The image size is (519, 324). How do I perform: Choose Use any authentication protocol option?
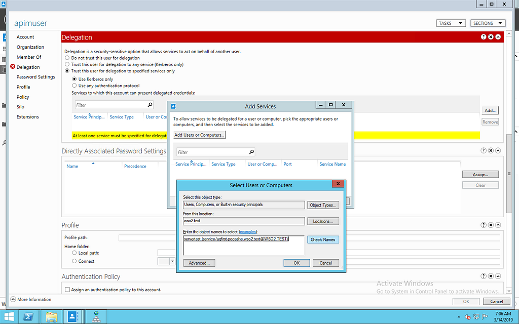tap(75, 85)
